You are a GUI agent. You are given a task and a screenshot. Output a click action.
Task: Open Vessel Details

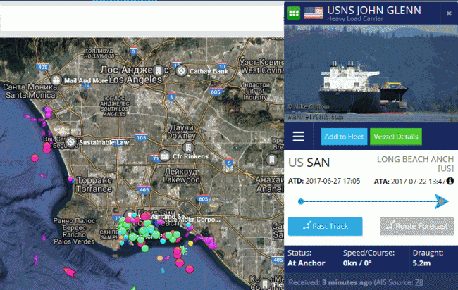click(x=396, y=137)
